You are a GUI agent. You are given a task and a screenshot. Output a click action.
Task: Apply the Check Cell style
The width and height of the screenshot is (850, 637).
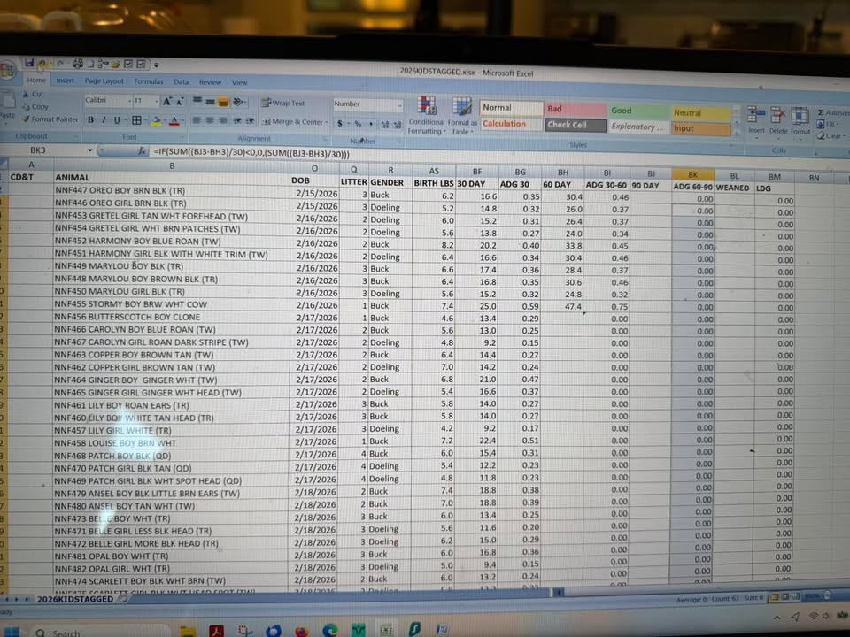pyautogui.click(x=568, y=125)
